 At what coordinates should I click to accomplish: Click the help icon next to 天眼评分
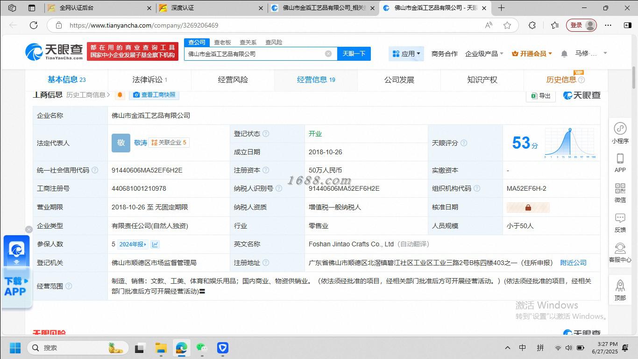pyautogui.click(x=464, y=143)
